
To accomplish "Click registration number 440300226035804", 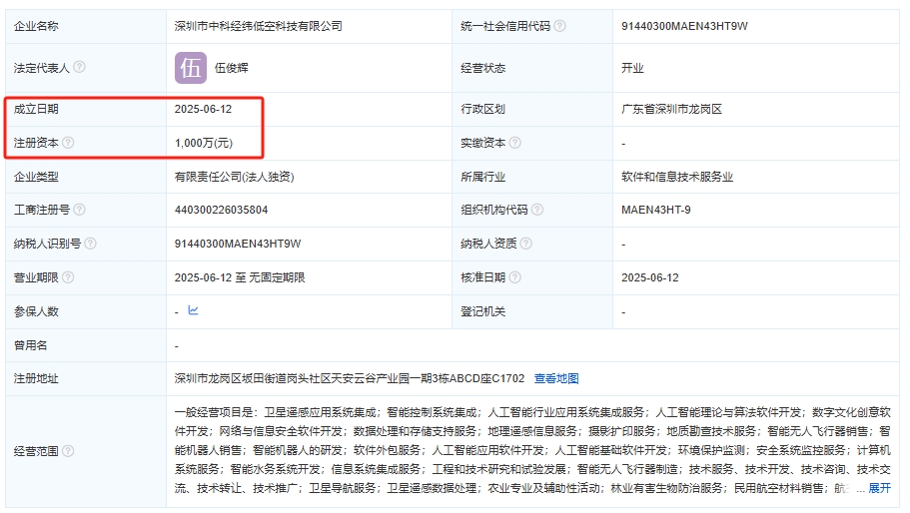I will click(x=221, y=210).
